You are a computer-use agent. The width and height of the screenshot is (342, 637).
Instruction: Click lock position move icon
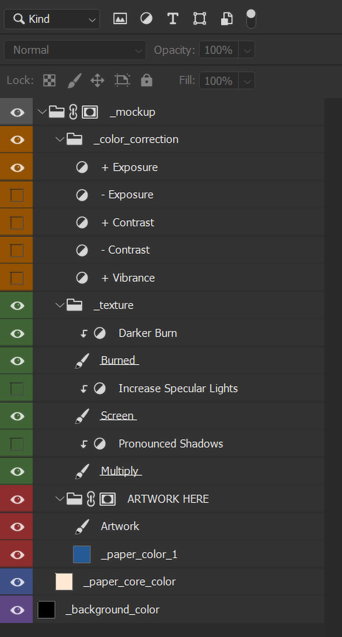[97, 80]
